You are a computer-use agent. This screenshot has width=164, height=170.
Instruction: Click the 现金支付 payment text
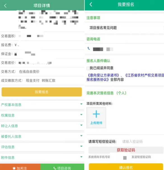click(33, 80)
